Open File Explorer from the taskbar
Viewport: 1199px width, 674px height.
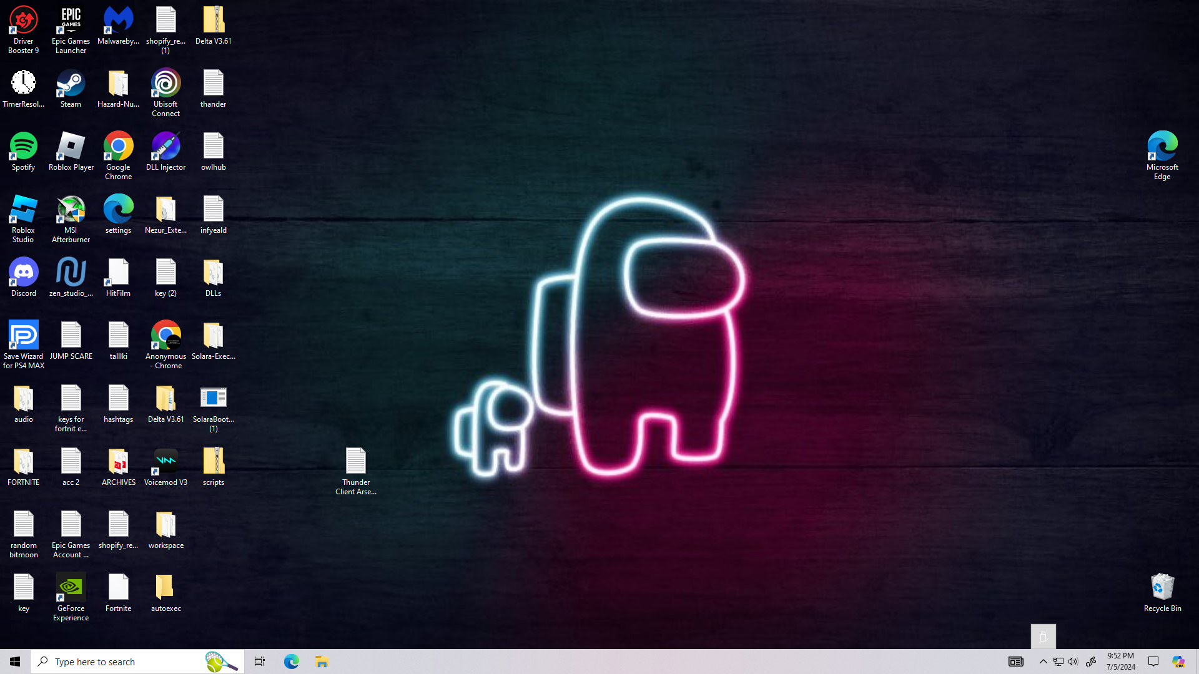[x=322, y=662]
